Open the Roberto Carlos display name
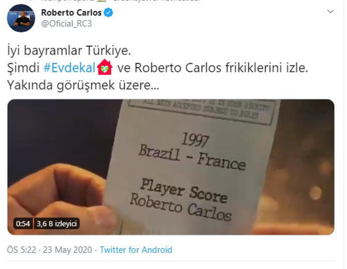 tap(71, 13)
